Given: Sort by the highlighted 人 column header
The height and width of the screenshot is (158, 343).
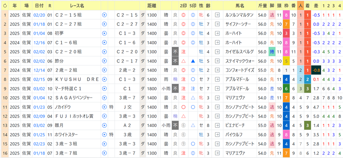Looking at the screenshot, I should tap(300, 6).
